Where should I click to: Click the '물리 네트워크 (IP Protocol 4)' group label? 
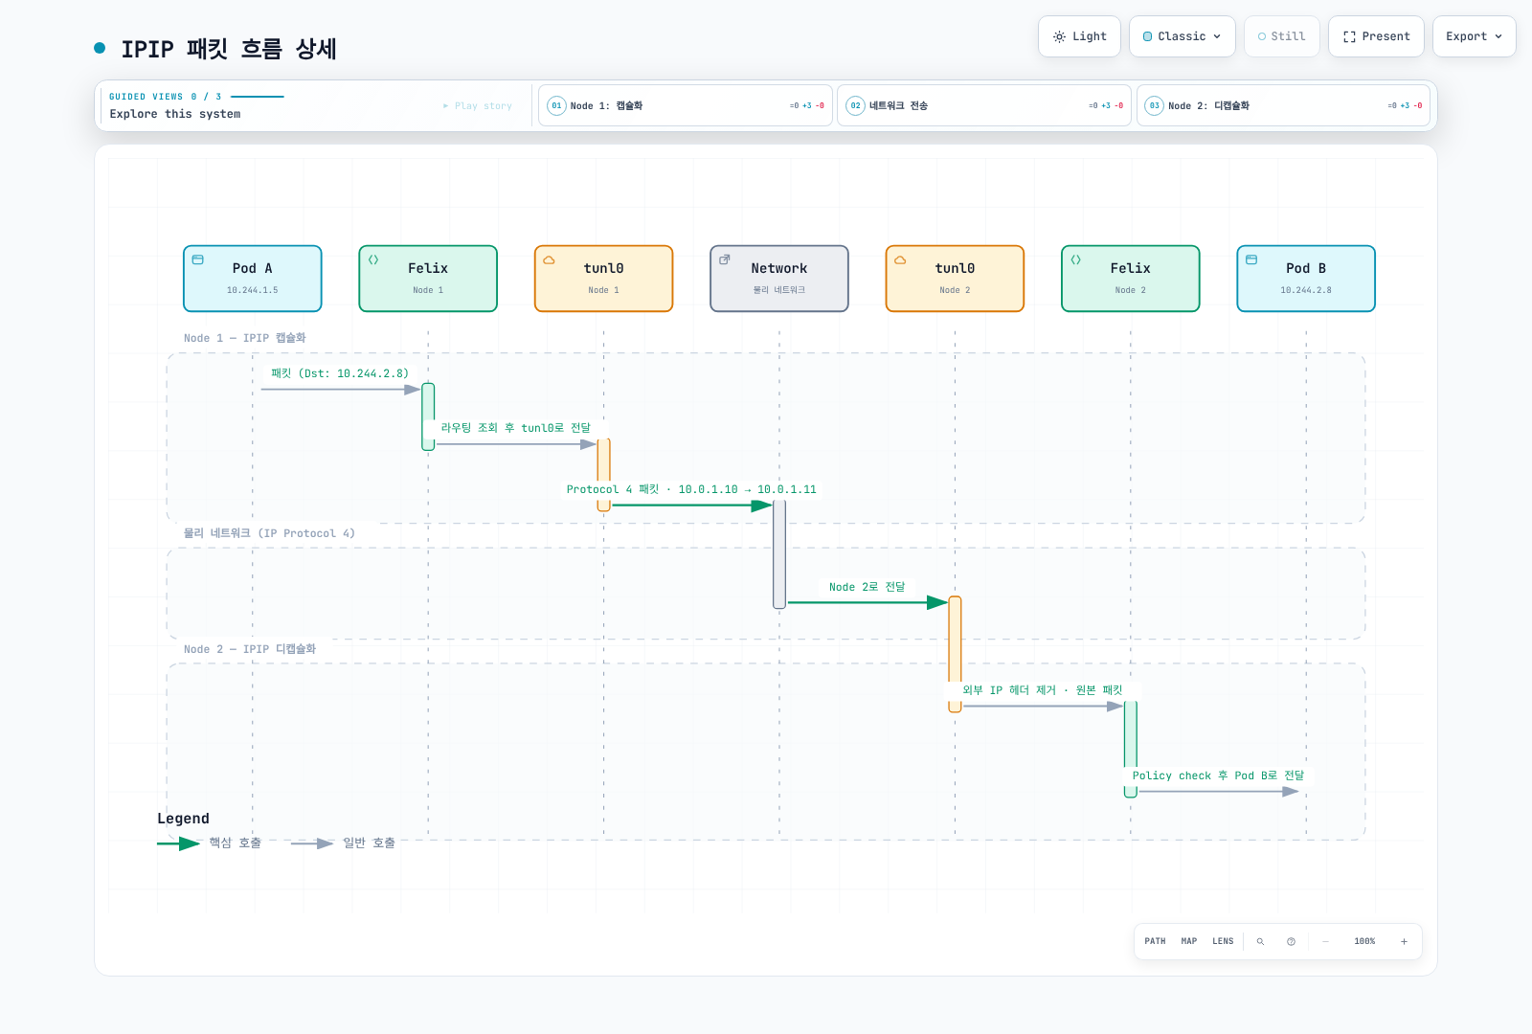[269, 533]
